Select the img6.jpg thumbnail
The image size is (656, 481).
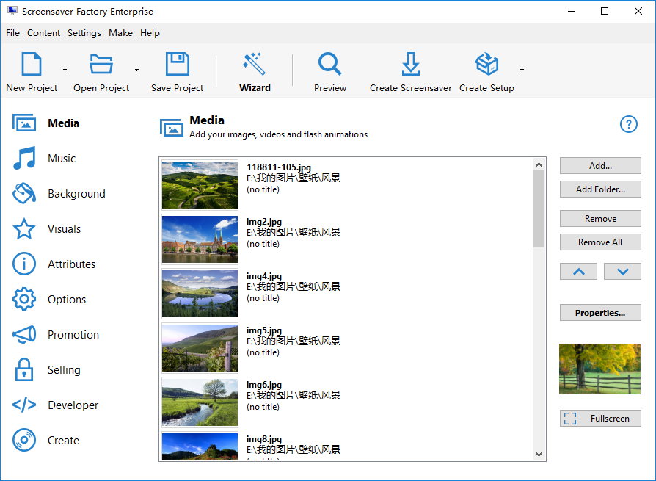pos(200,402)
